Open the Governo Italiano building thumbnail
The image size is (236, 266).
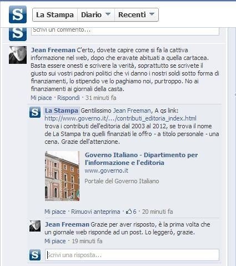click(x=62, y=176)
